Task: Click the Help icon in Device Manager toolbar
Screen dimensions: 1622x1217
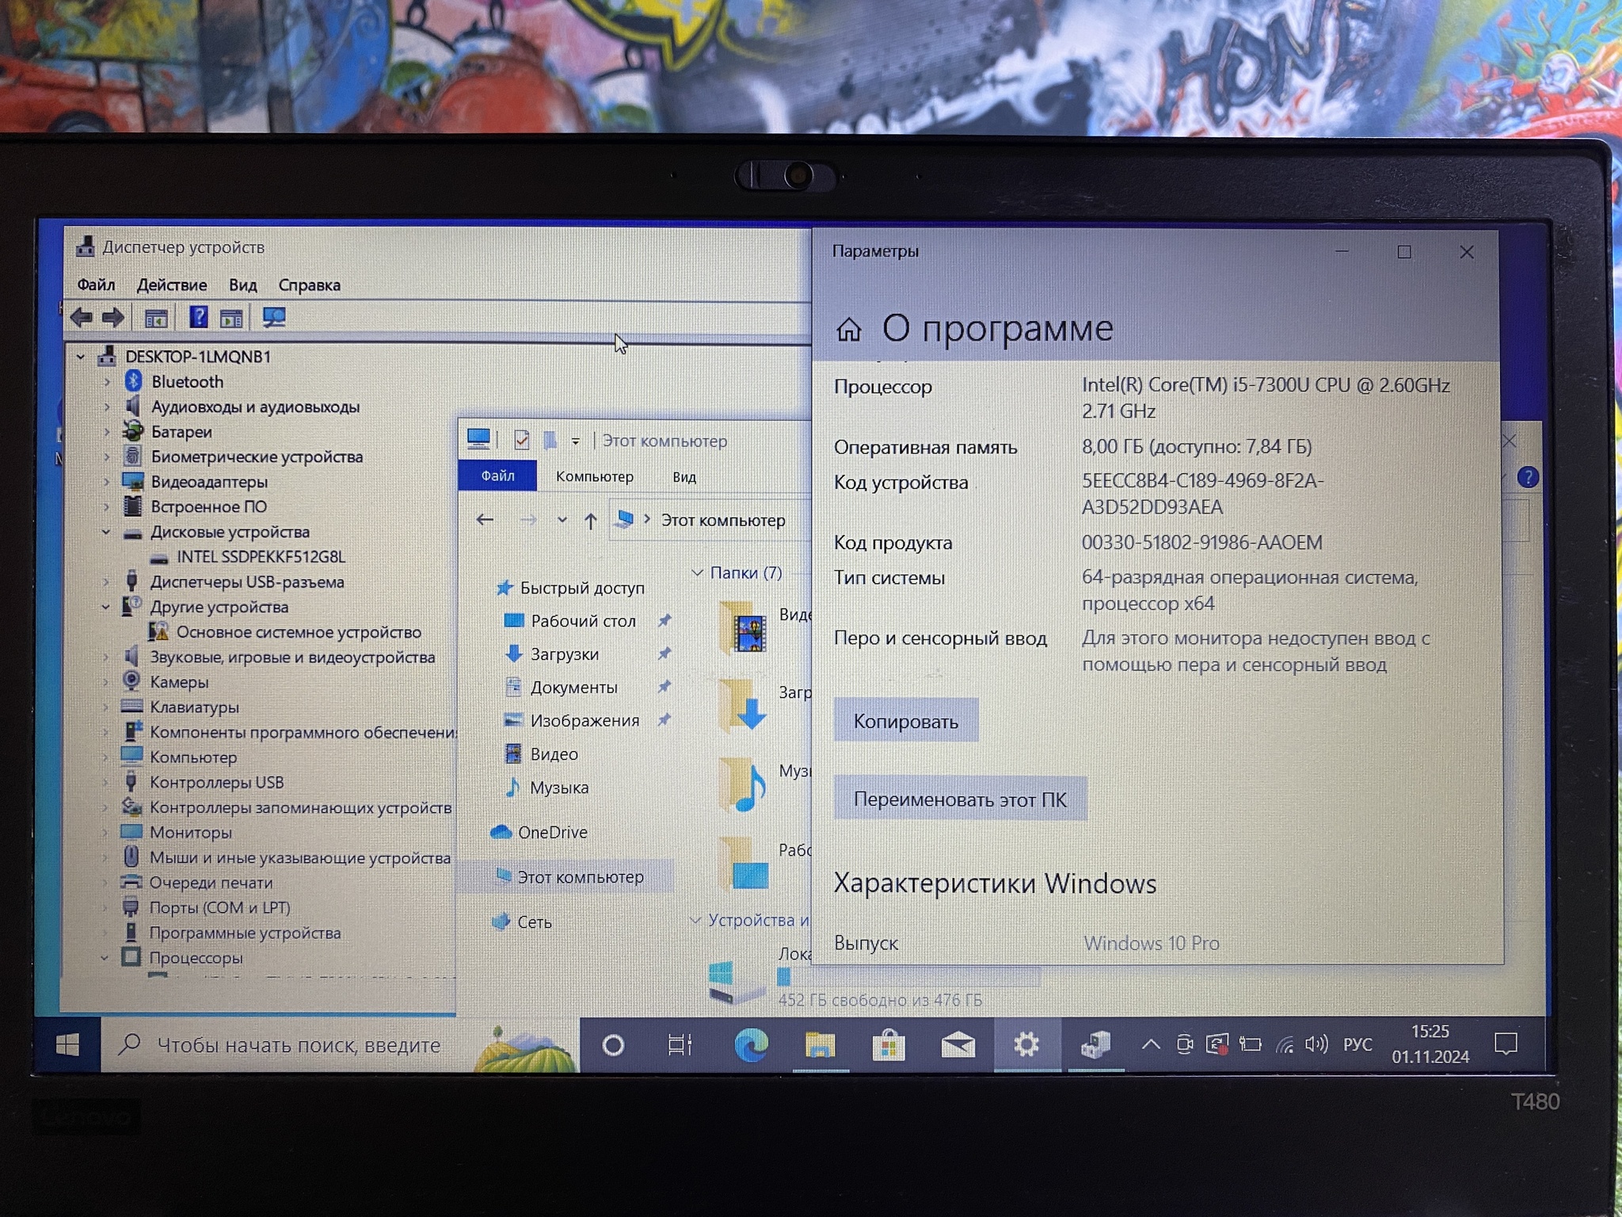Action: click(x=198, y=318)
